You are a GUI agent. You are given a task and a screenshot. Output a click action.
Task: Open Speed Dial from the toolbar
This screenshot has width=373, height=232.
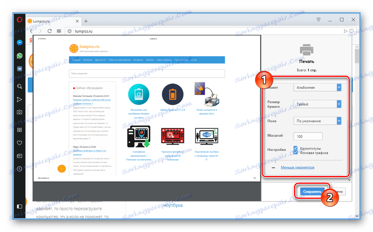59,31
